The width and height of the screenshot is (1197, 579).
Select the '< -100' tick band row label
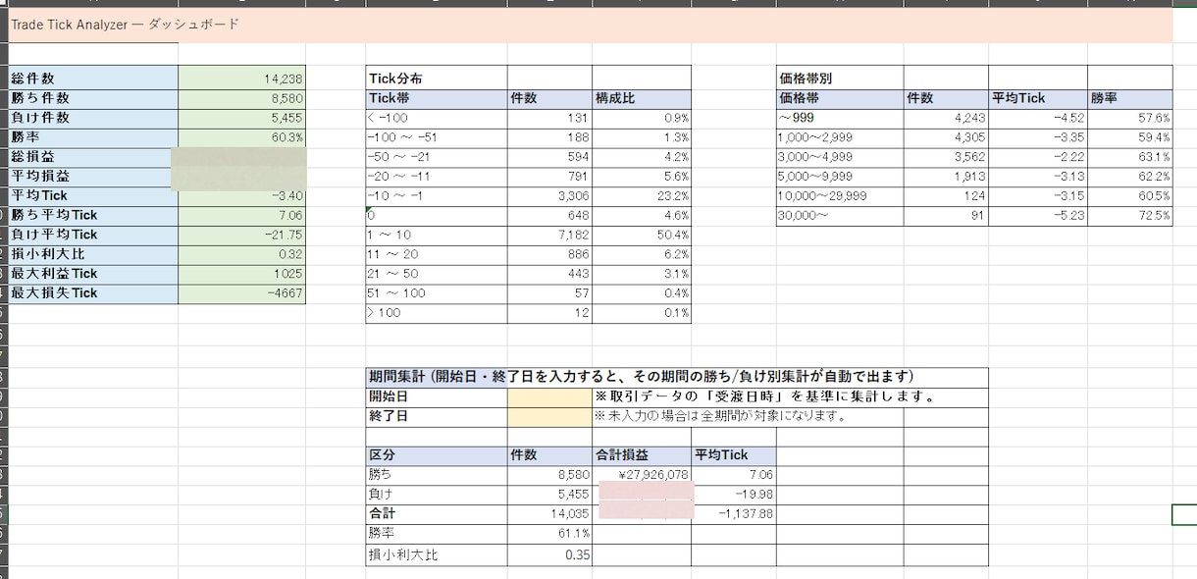[436, 118]
